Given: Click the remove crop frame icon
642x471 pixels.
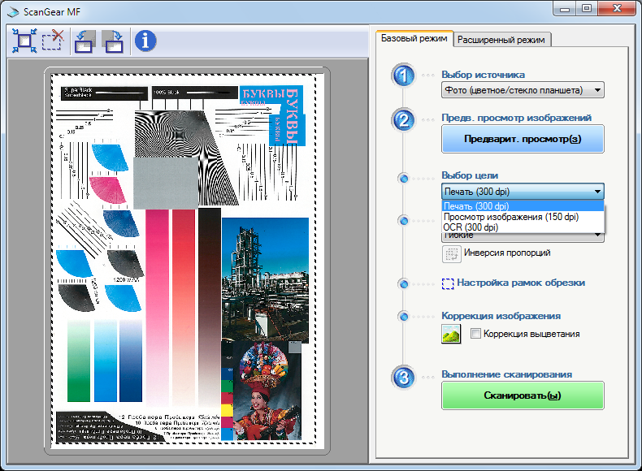Looking at the screenshot, I should coord(53,40).
